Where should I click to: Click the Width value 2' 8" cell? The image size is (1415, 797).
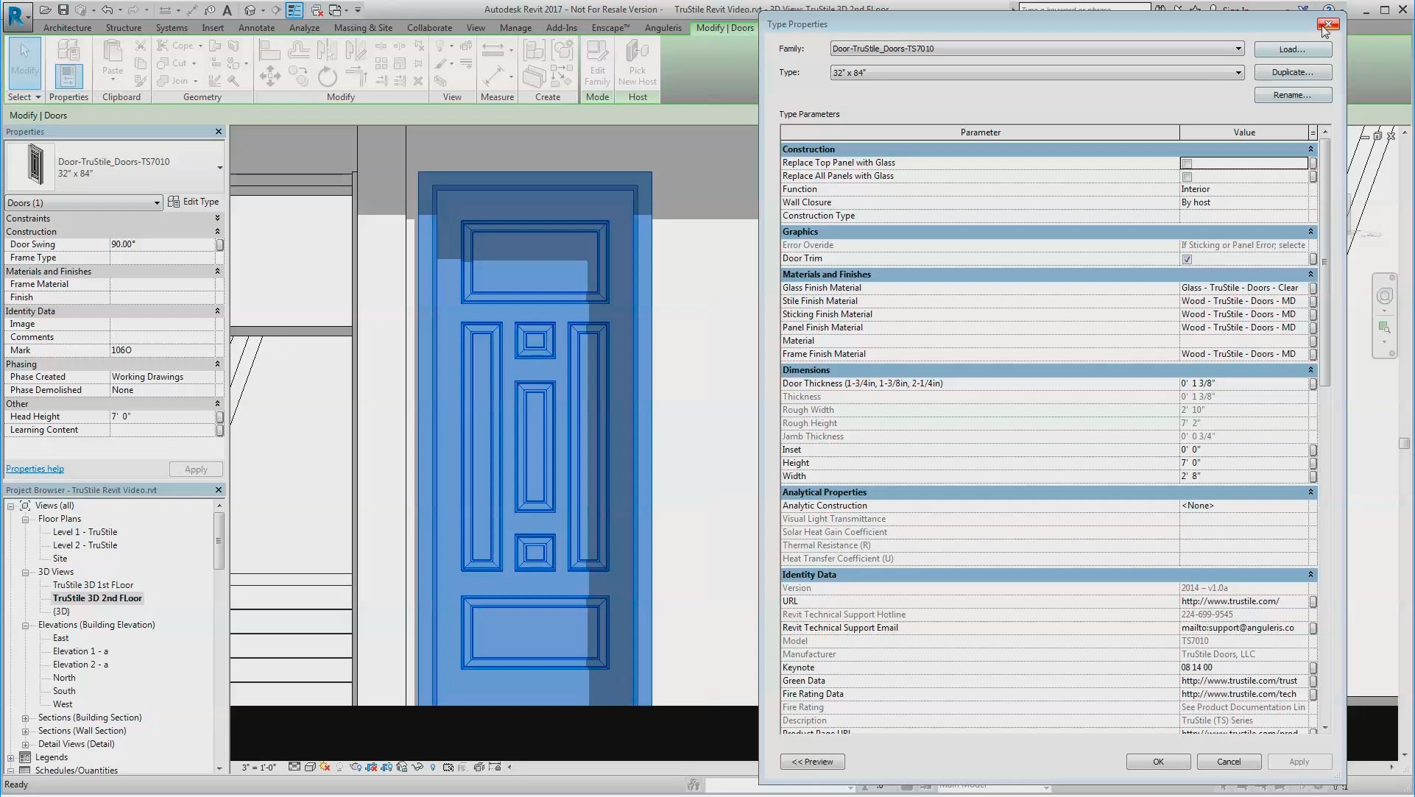point(1244,476)
